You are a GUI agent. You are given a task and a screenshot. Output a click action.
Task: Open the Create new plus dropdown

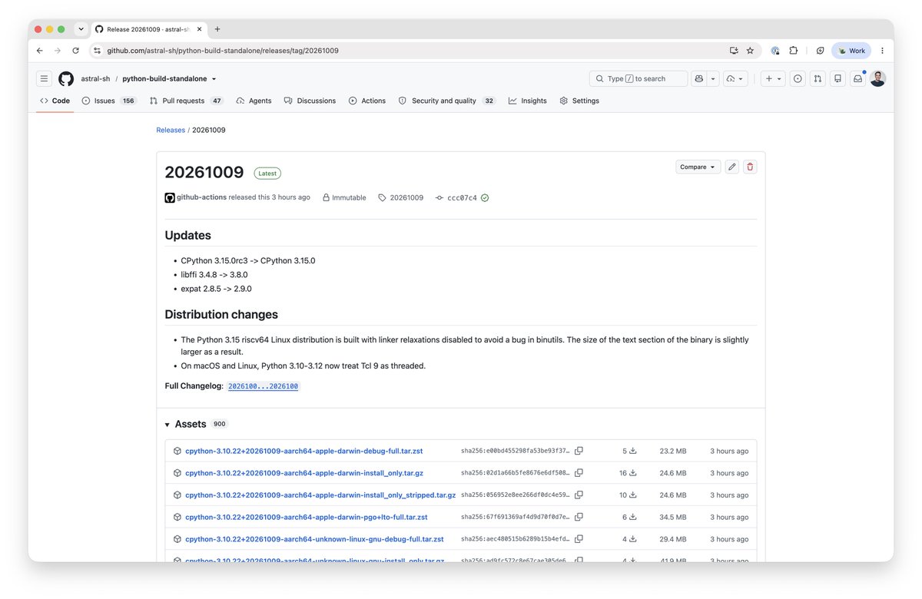771,78
